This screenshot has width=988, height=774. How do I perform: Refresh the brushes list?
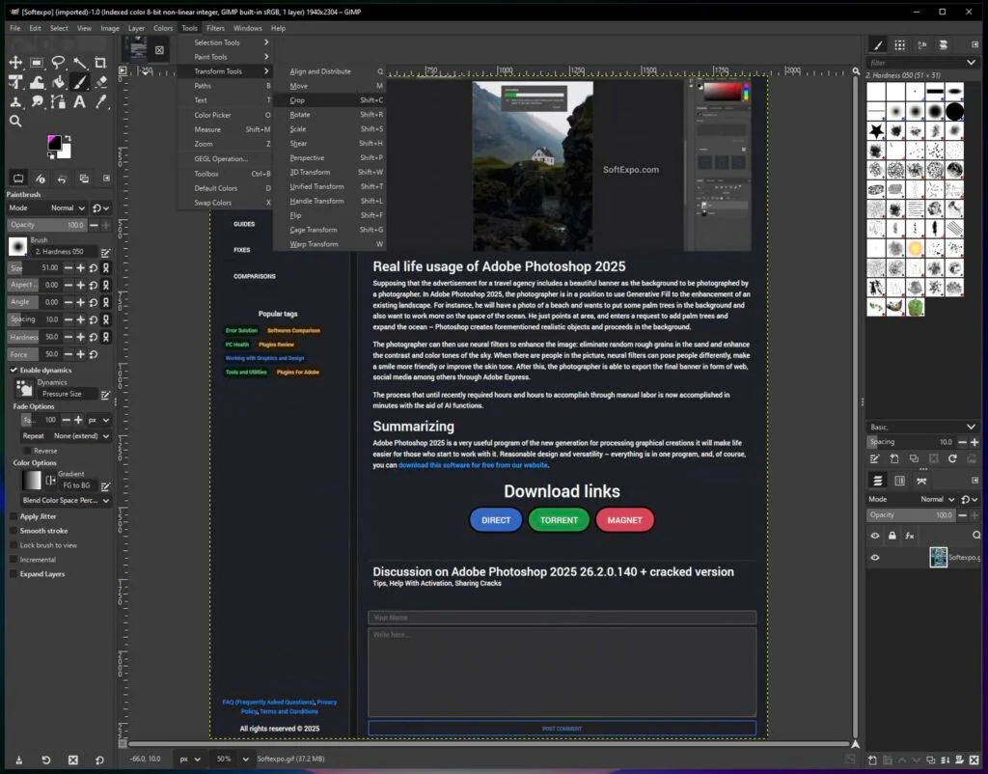pyautogui.click(x=953, y=460)
